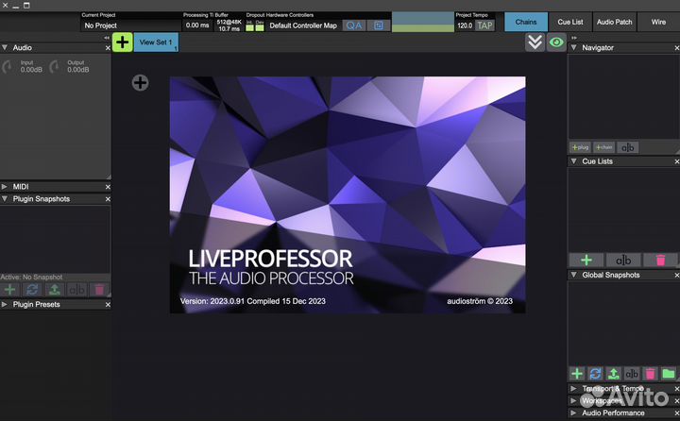The width and height of the screenshot is (680, 421).
Task: Collapse the Plugin Snapshots panel
Action: click(x=5, y=198)
